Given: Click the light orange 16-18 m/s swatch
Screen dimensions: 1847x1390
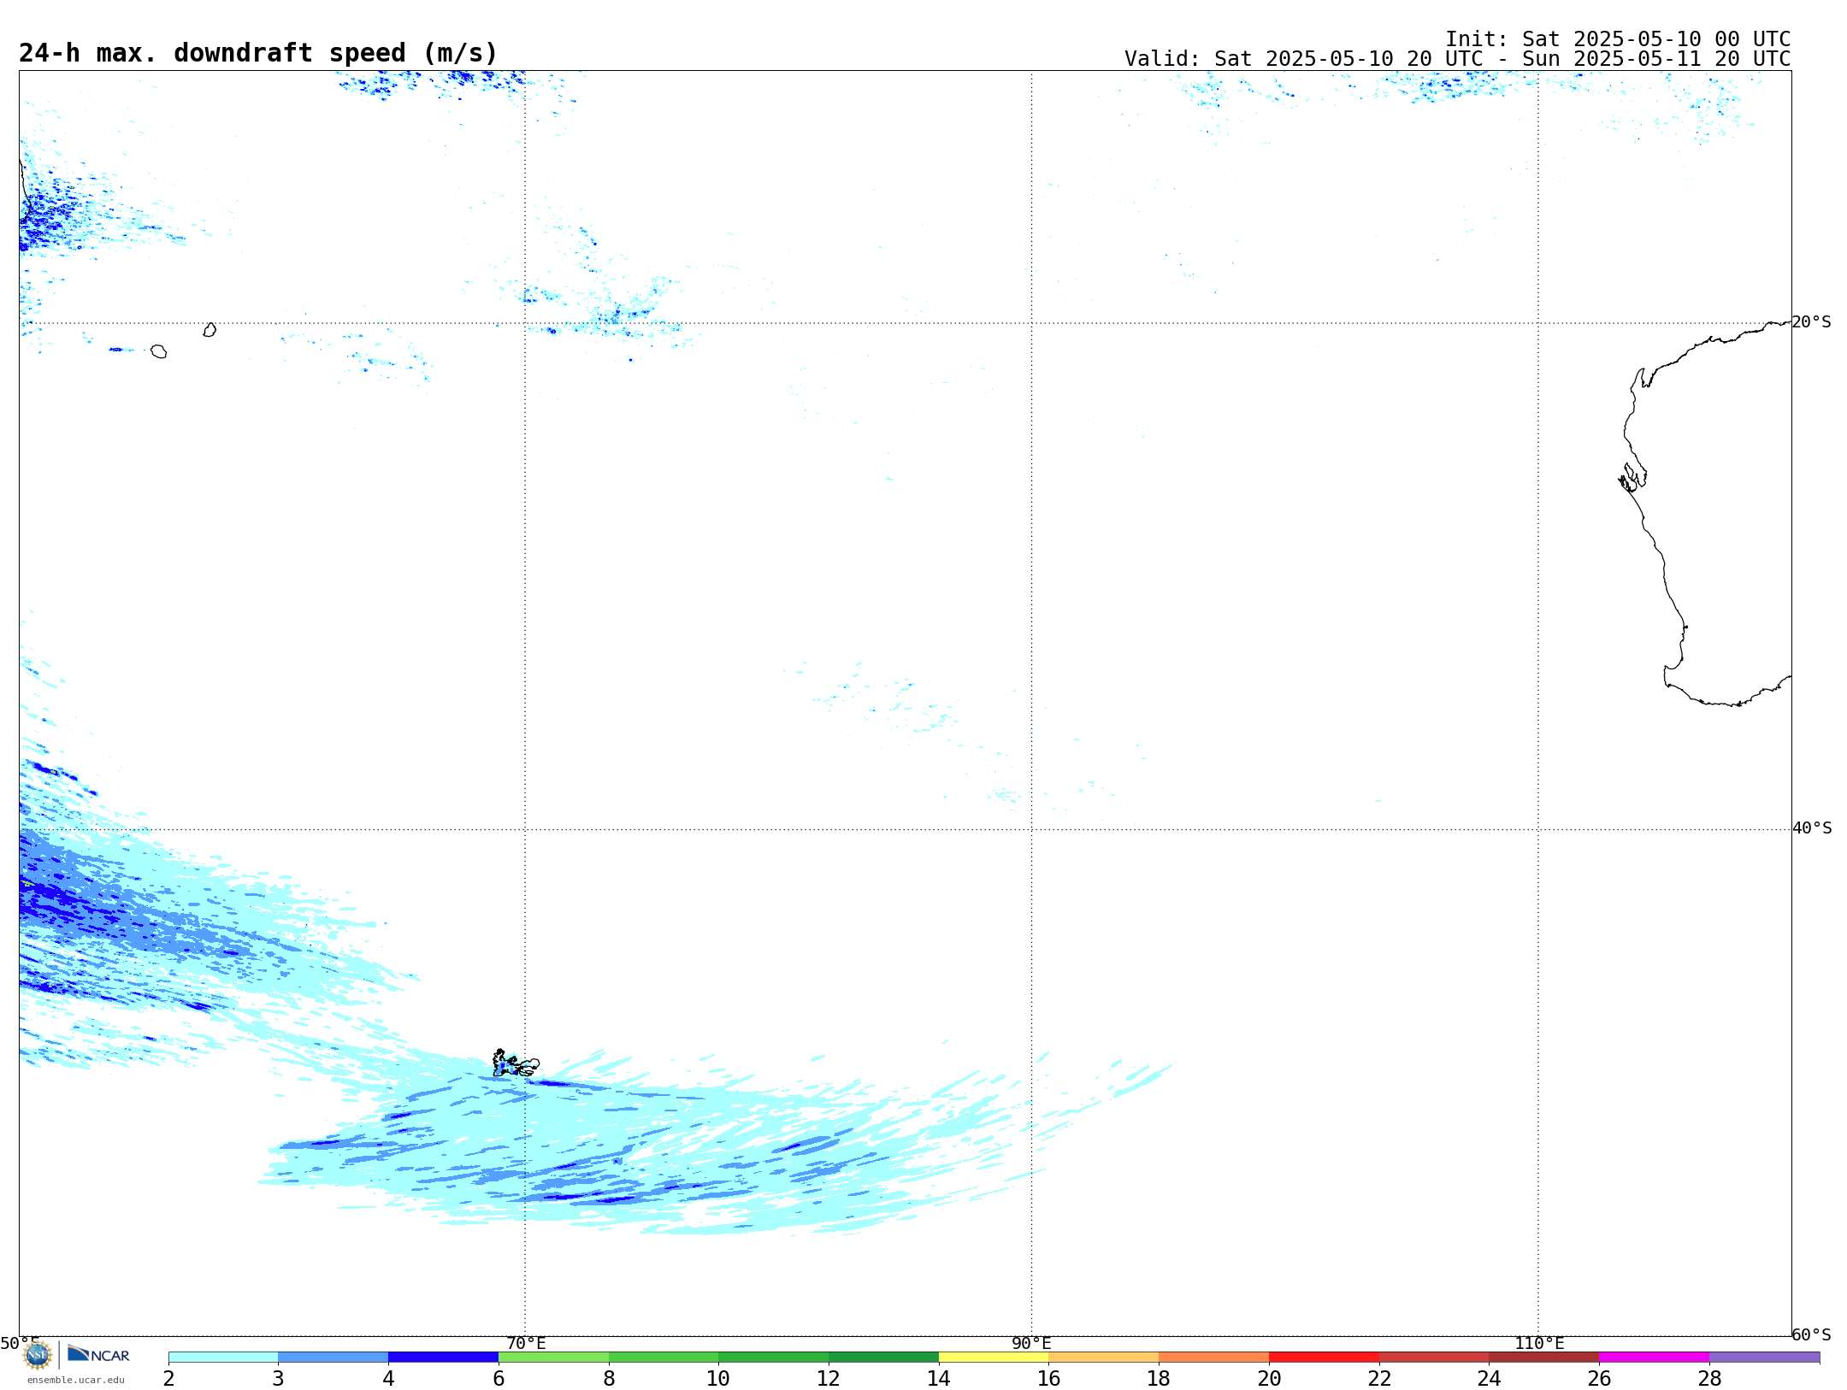Looking at the screenshot, I should pos(1104,1358).
